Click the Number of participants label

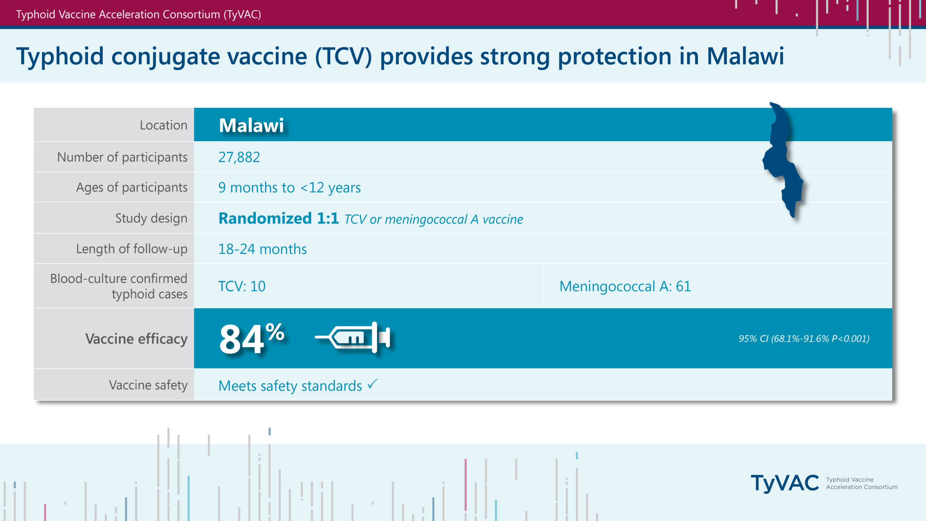click(122, 157)
